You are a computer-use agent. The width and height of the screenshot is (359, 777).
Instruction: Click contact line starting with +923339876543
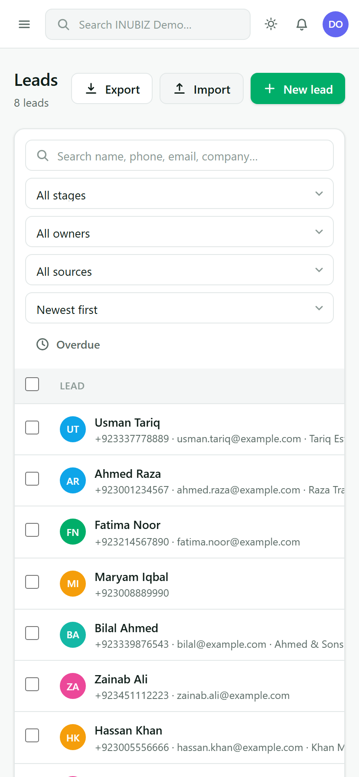point(219,644)
